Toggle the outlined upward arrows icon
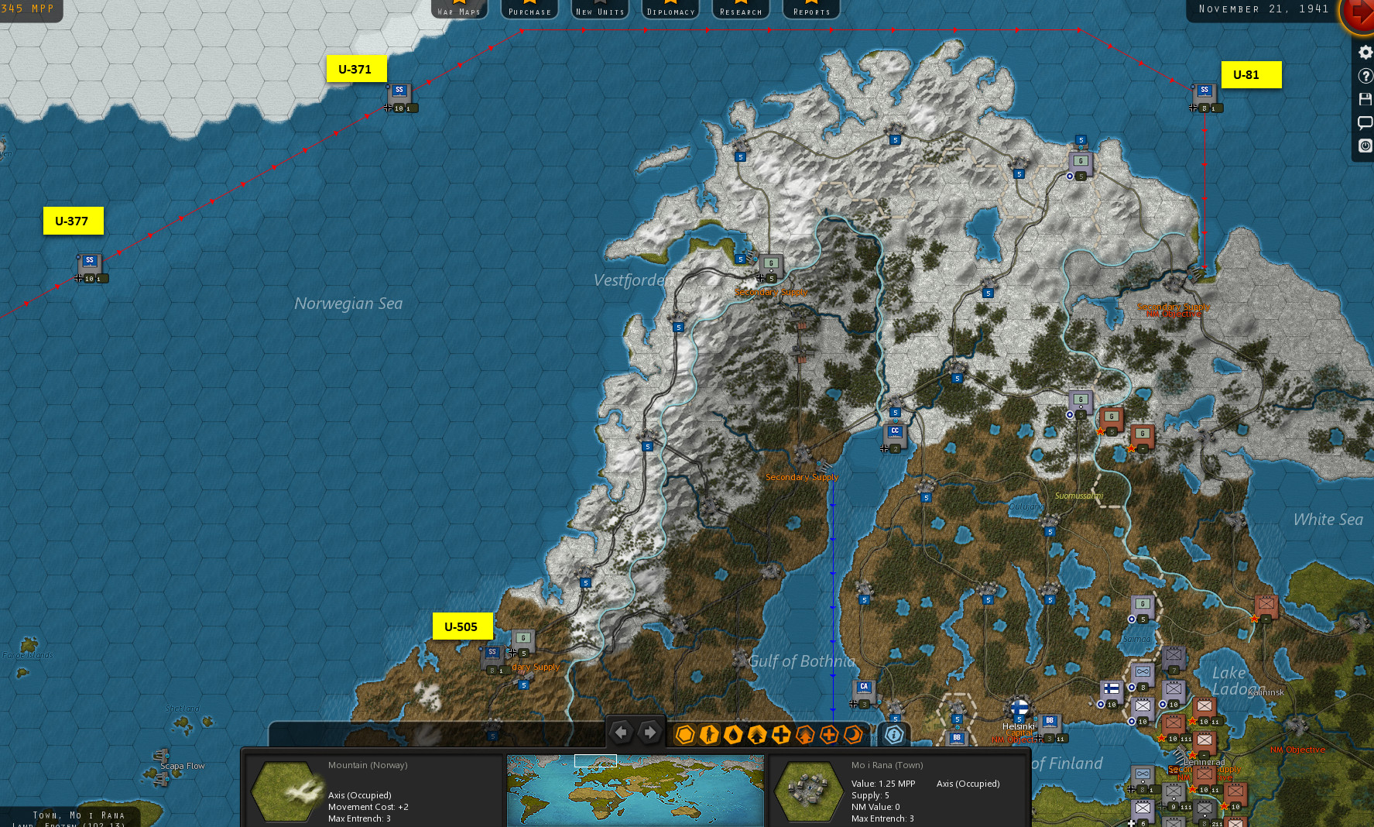This screenshot has width=1374, height=827. pyautogui.click(x=805, y=734)
